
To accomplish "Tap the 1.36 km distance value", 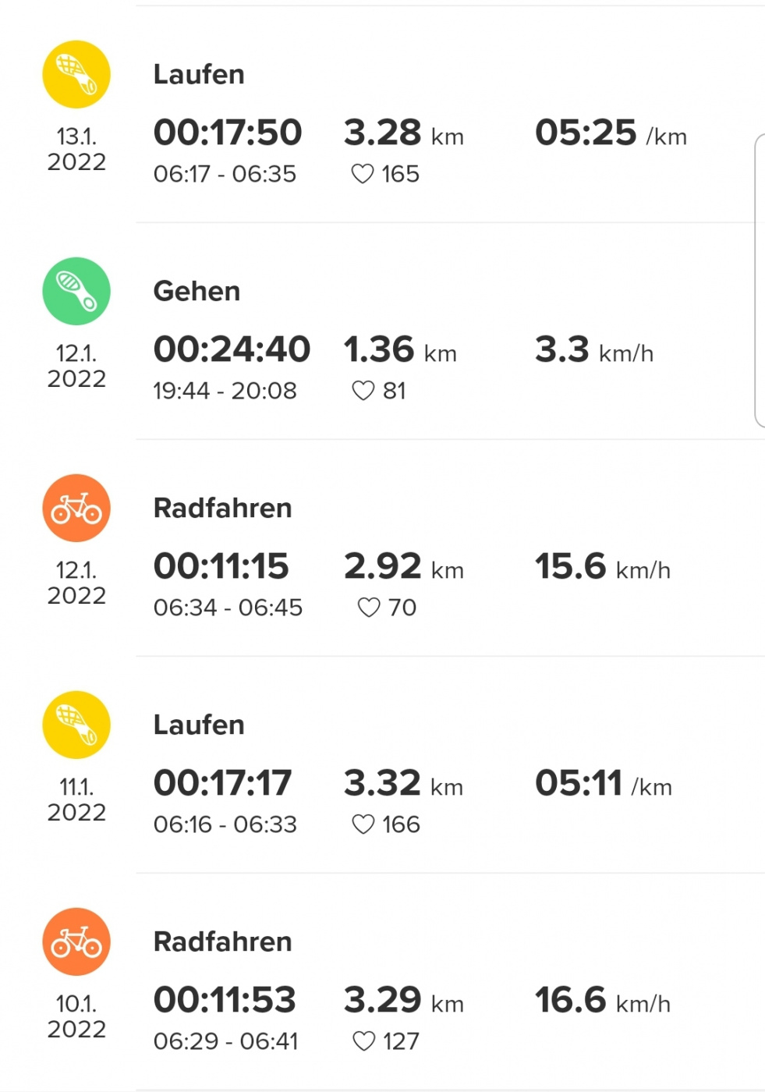I will pyautogui.click(x=400, y=349).
